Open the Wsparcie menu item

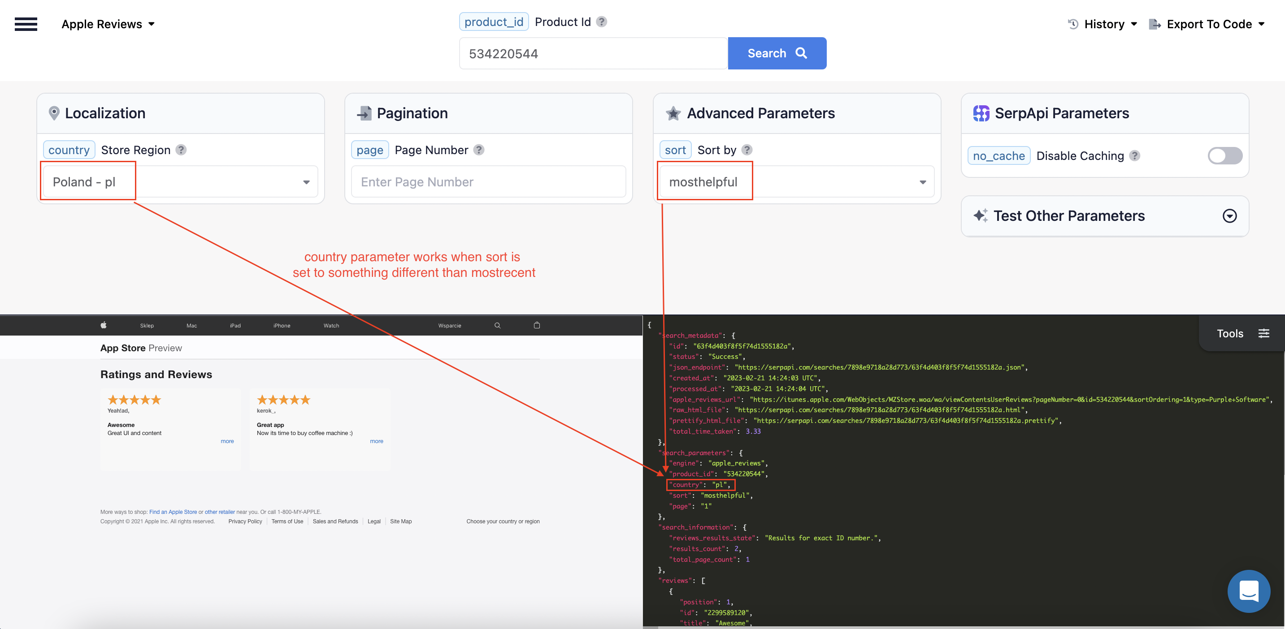click(449, 325)
